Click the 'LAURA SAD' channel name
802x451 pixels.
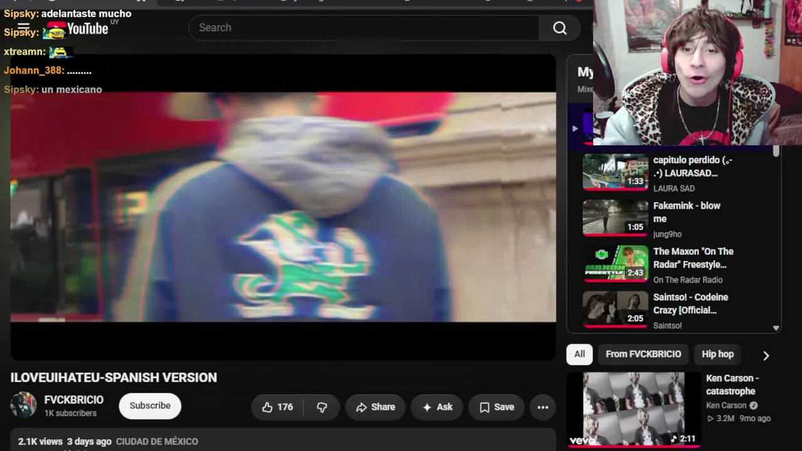point(674,189)
